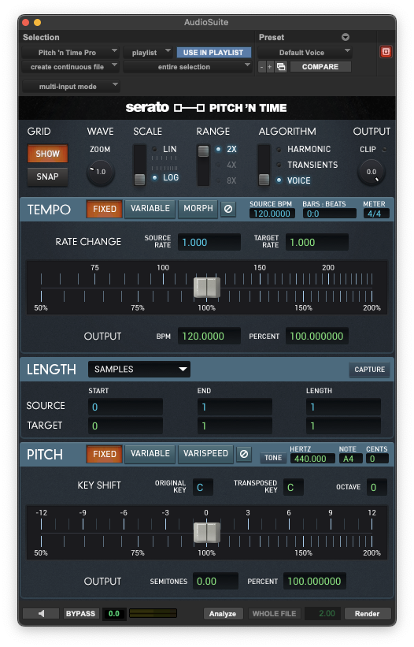Toggle the grid SHOW button

[x=47, y=154]
